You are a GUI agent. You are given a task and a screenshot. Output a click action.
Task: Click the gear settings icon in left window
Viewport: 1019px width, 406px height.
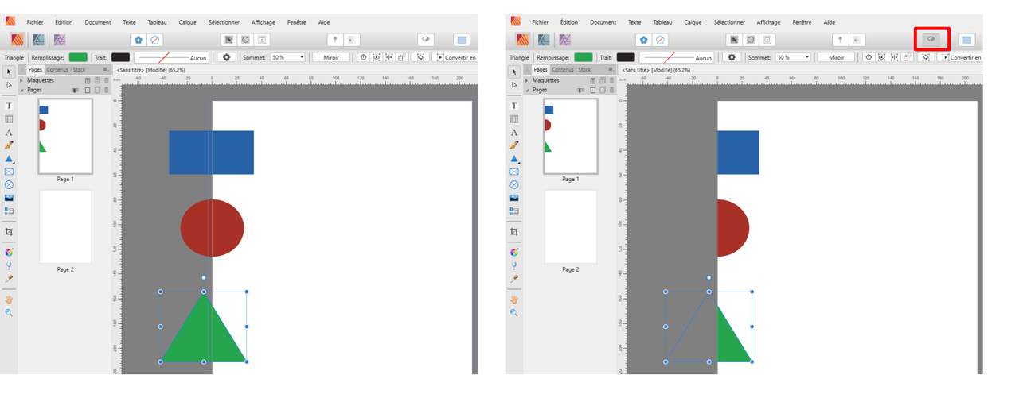point(227,57)
